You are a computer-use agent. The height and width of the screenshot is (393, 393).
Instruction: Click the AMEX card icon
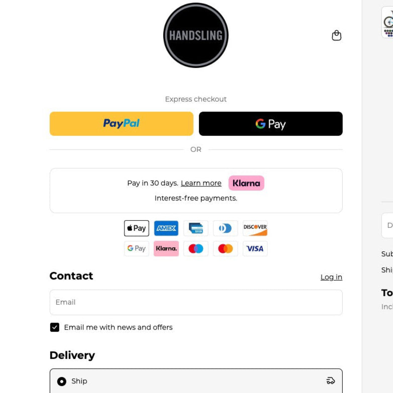(166, 228)
